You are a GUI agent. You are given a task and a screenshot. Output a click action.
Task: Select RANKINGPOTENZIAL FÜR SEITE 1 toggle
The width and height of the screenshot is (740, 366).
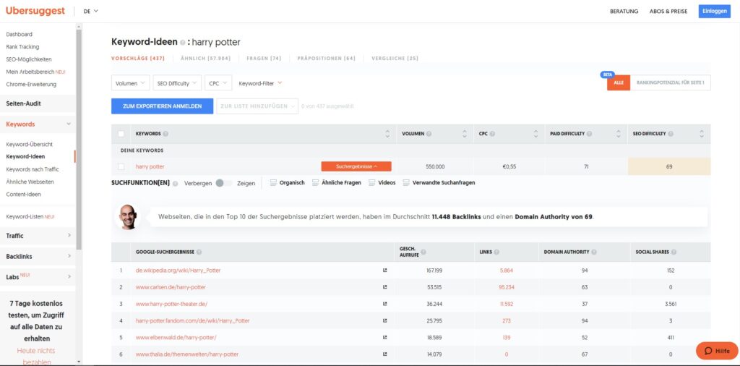tap(670, 82)
